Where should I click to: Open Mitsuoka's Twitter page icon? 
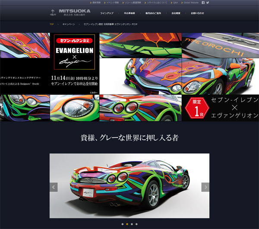[x=208, y=3]
